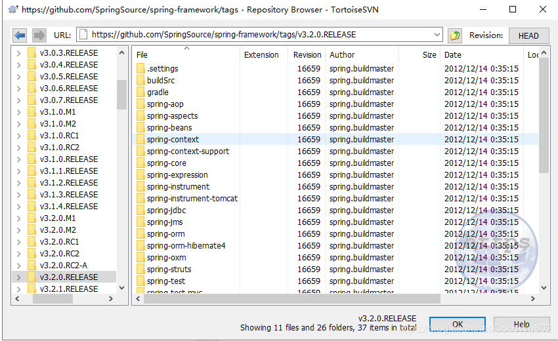The image size is (558, 341).
Task: Select the v3.0.4.RELEASE folder icon in tree
Action: [32, 65]
